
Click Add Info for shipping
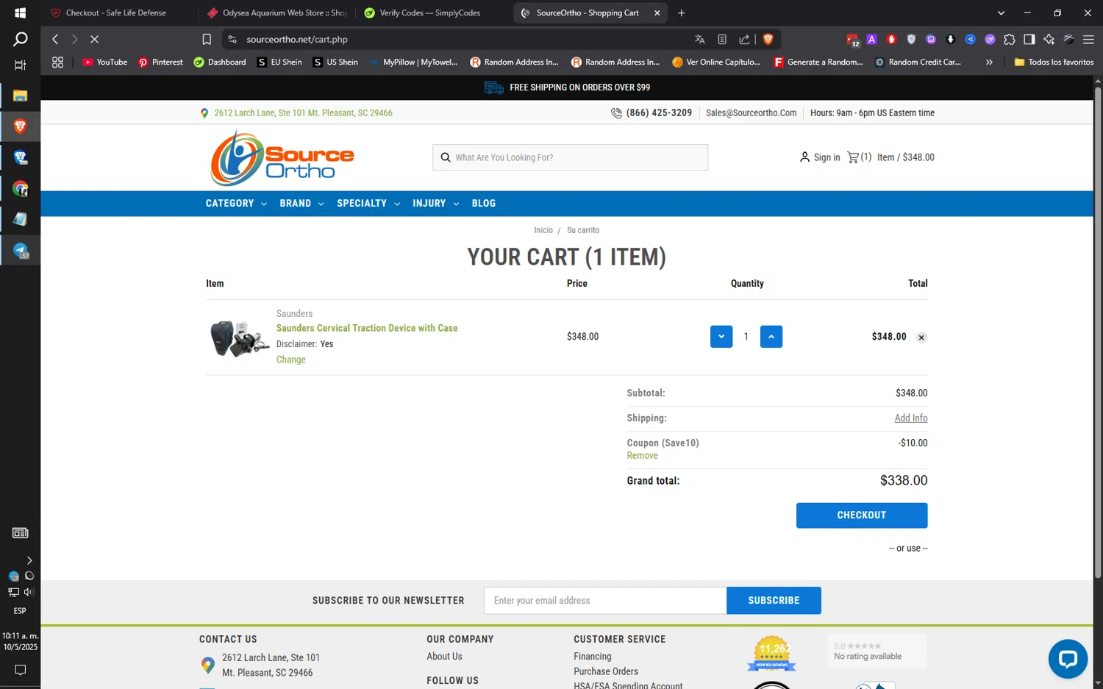(x=911, y=418)
